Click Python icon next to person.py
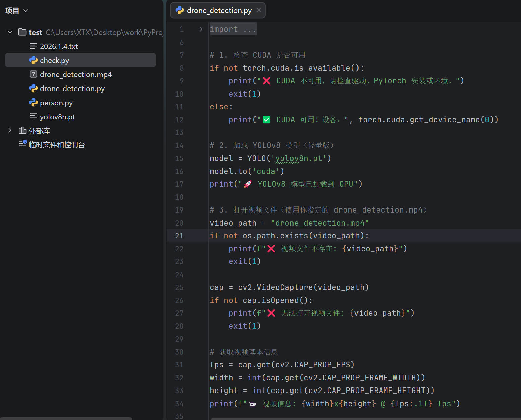 click(x=34, y=103)
